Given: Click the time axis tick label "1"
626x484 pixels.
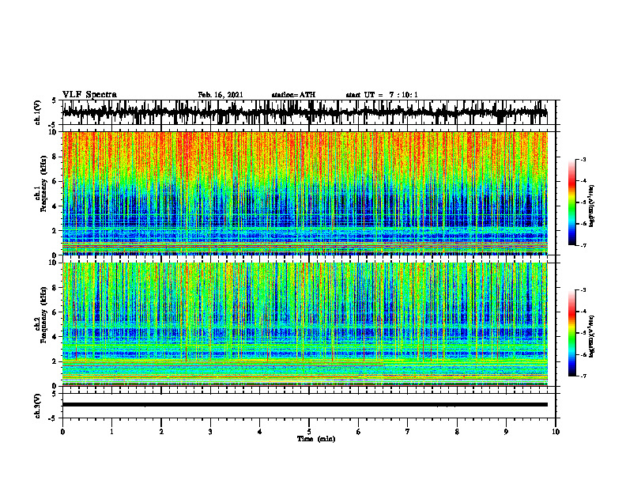Looking at the screenshot, I should point(111,432).
